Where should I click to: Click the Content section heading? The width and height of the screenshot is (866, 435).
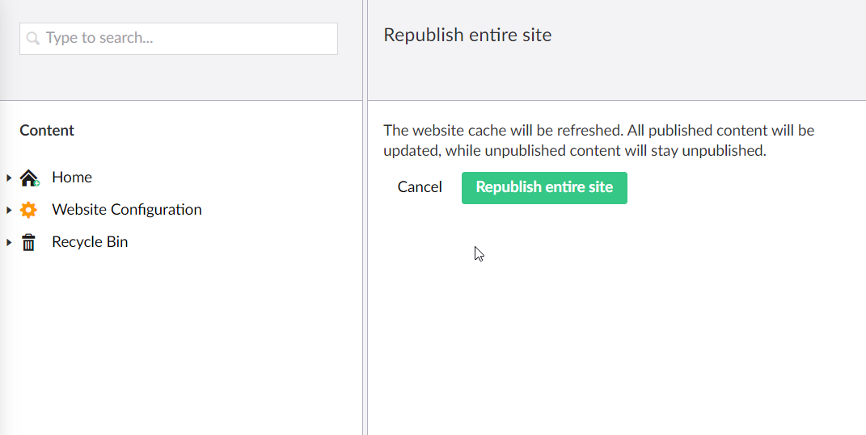47,130
